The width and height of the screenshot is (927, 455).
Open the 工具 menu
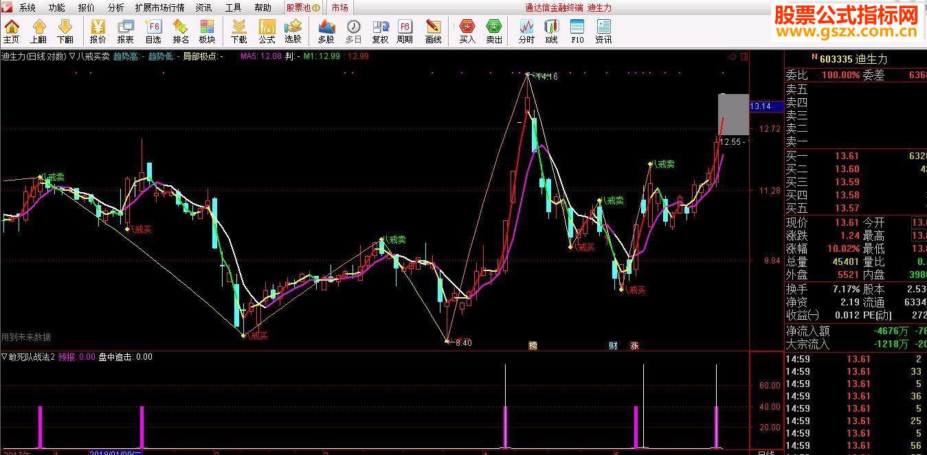pyautogui.click(x=233, y=8)
